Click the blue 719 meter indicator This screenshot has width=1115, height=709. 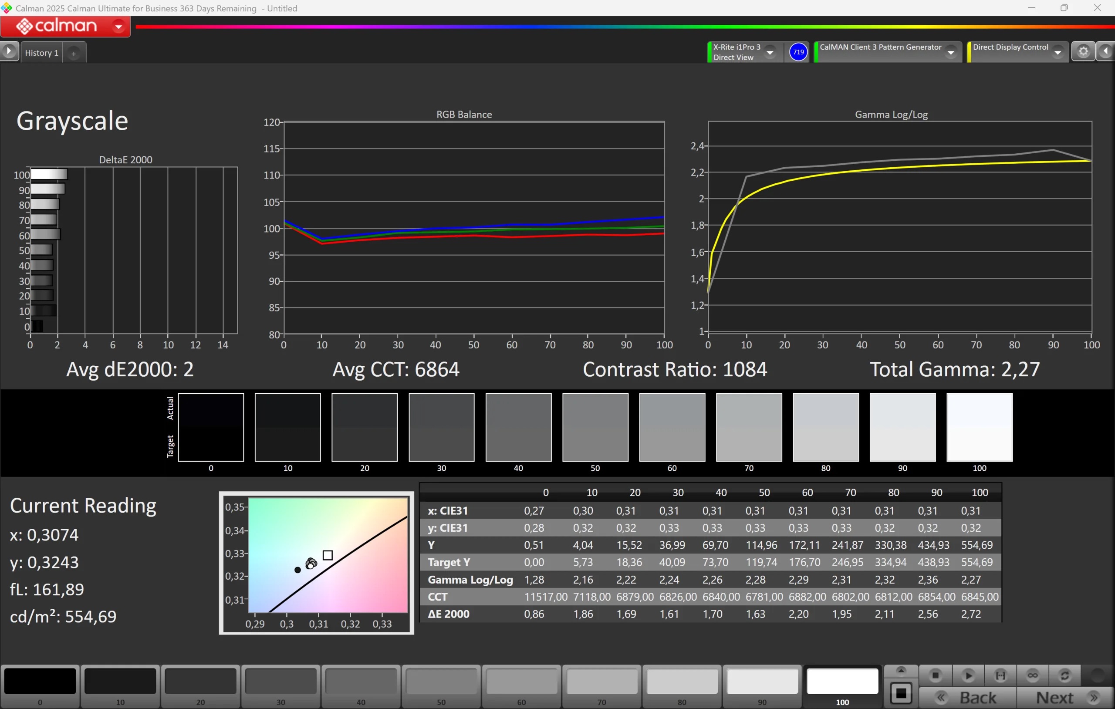tap(798, 52)
